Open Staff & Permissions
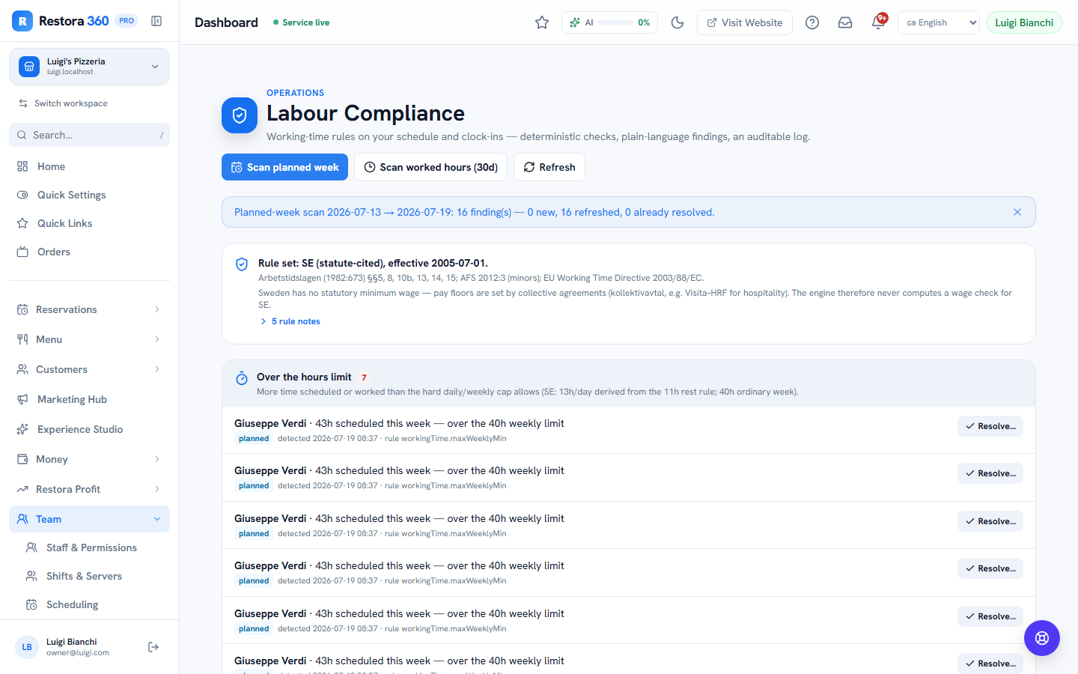The width and height of the screenshot is (1078, 674). [94, 547]
